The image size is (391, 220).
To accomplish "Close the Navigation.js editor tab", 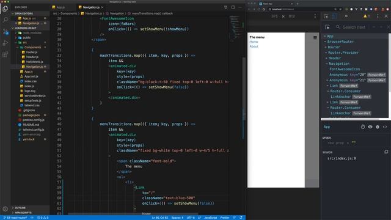I will coord(102,7).
